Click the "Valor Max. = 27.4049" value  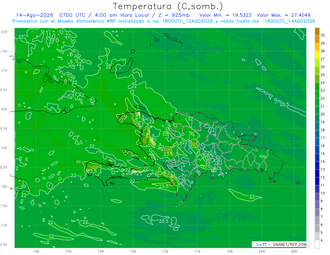[x=284, y=15]
